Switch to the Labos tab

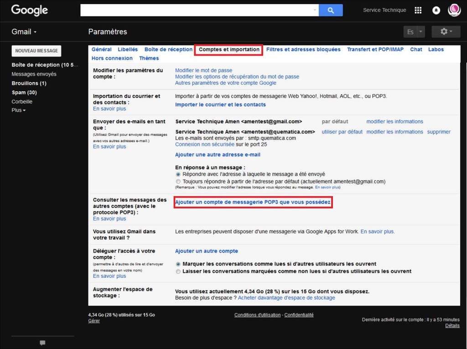click(x=436, y=49)
